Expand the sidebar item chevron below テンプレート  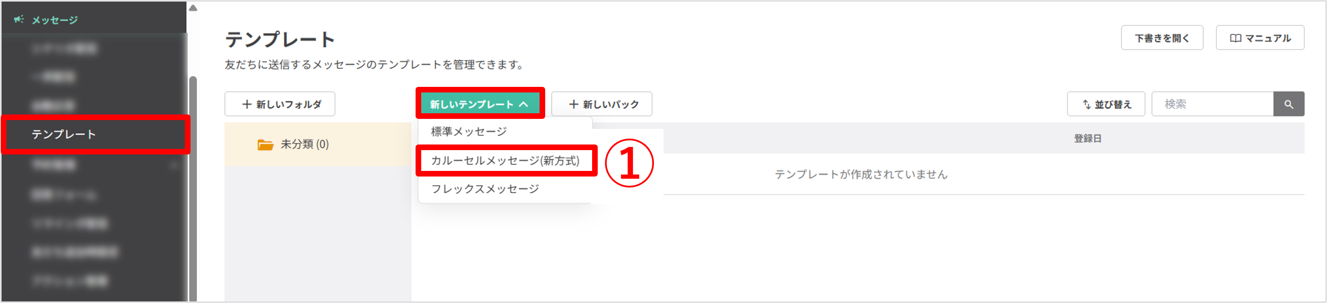point(174,165)
